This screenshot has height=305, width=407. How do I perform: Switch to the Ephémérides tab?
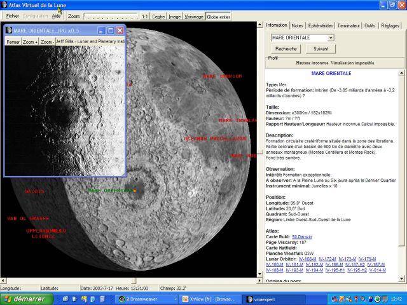coord(321,25)
